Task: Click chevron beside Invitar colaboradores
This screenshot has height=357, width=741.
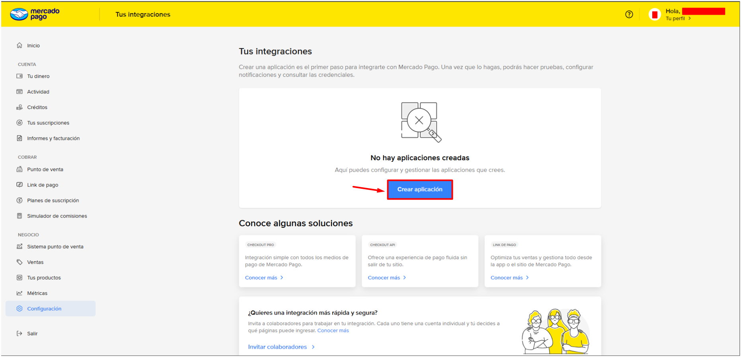Action: pos(313,347)
